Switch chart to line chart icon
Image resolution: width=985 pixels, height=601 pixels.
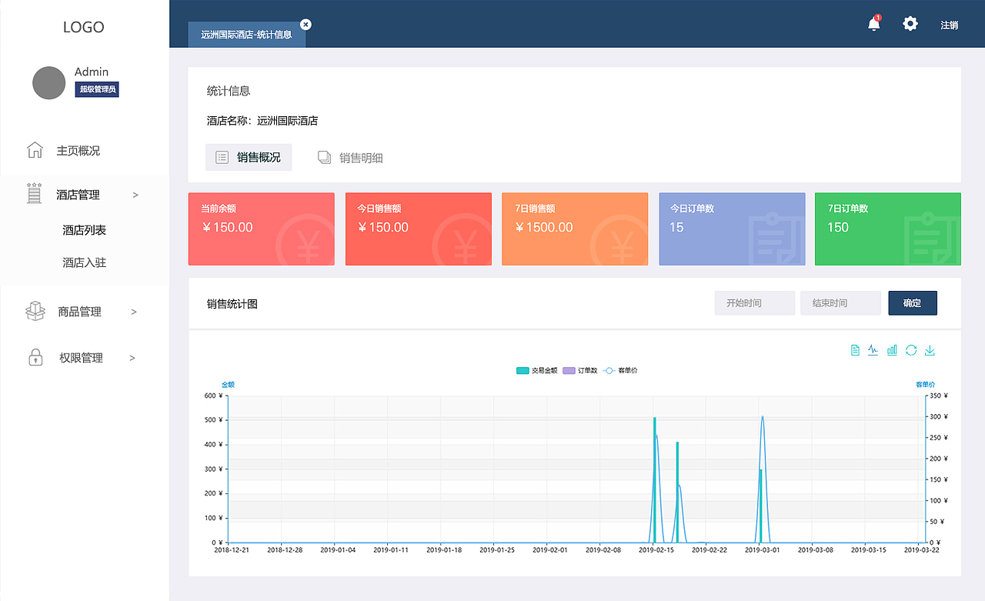pyautogui.click(x=873, y=350)
